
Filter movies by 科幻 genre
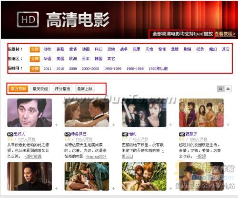99,49
